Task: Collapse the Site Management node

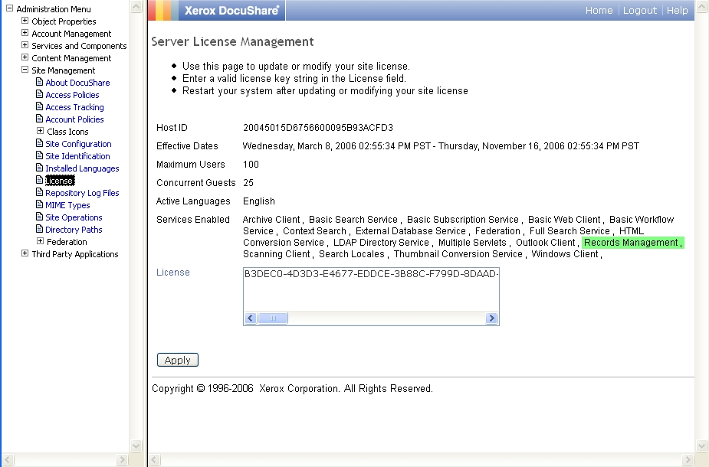Action: click(25, 69)
